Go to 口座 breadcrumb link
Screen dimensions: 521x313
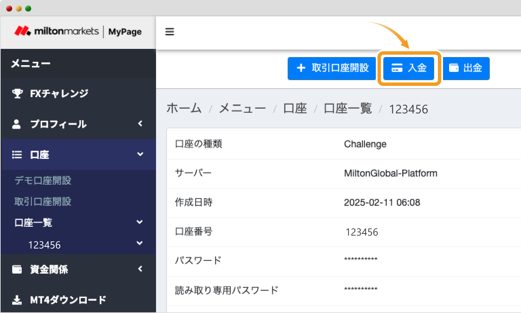pos(295,109)
